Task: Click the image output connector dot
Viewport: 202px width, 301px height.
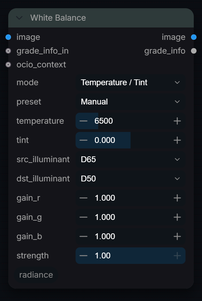Action: [x=194, y=37]
